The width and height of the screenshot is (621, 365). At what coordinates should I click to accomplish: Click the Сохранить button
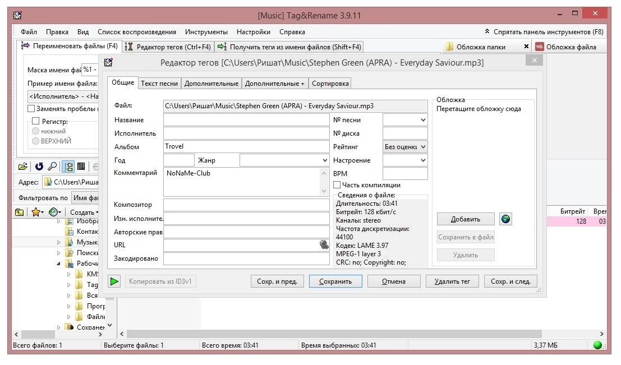(x=335, y=281)
